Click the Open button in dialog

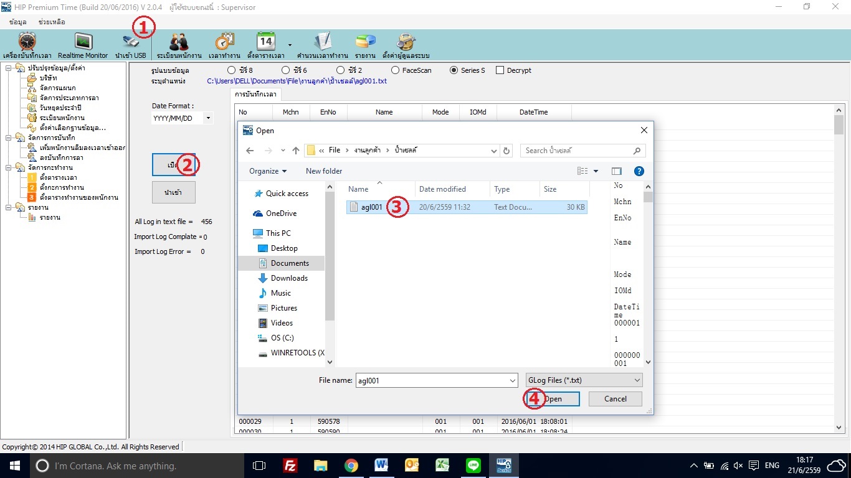553,399
